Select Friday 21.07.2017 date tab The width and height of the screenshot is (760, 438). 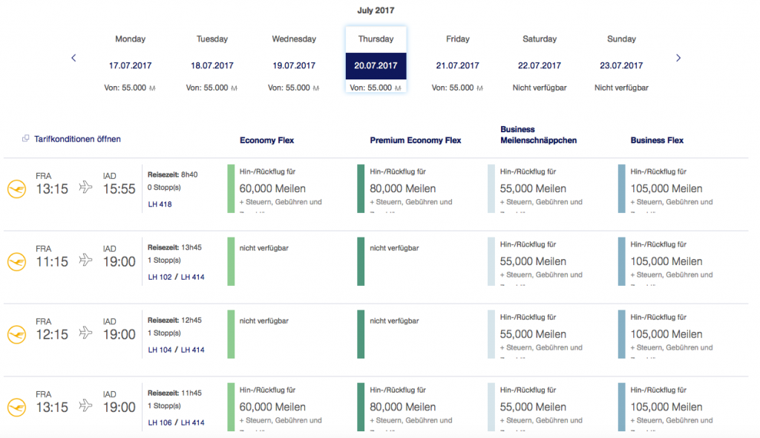click(458, 65)
